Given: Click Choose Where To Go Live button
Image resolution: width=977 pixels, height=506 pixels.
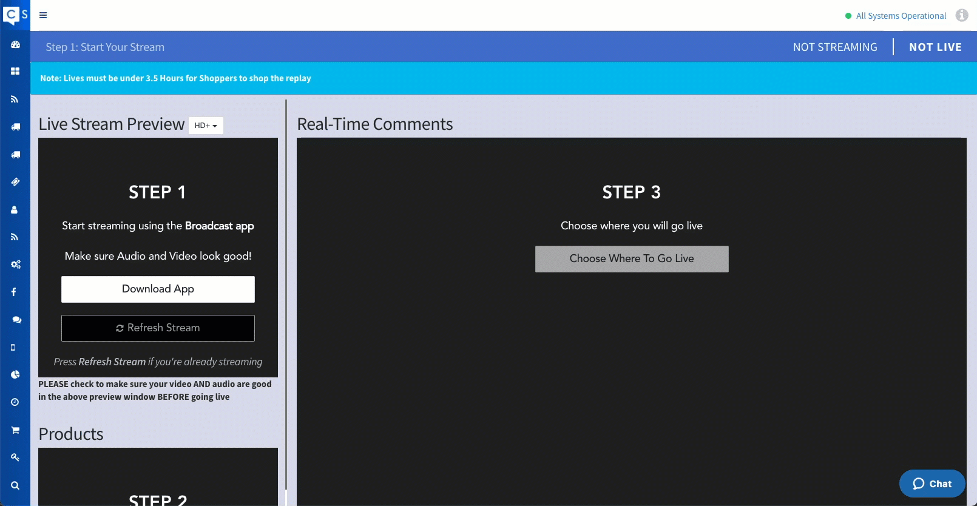Looking at the screenshot, I should click(631, 259).
